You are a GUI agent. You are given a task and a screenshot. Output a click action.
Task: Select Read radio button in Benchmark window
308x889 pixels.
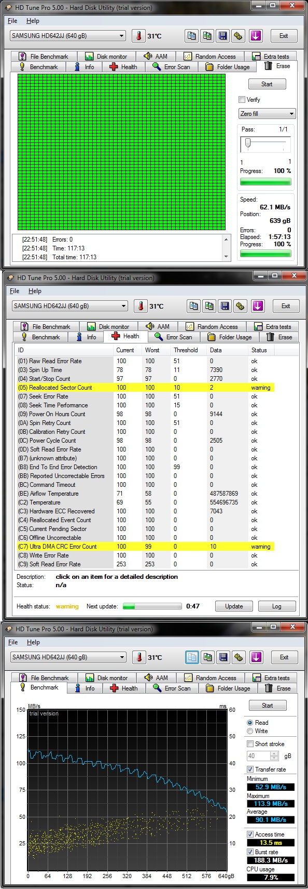(x=250, y=723)
